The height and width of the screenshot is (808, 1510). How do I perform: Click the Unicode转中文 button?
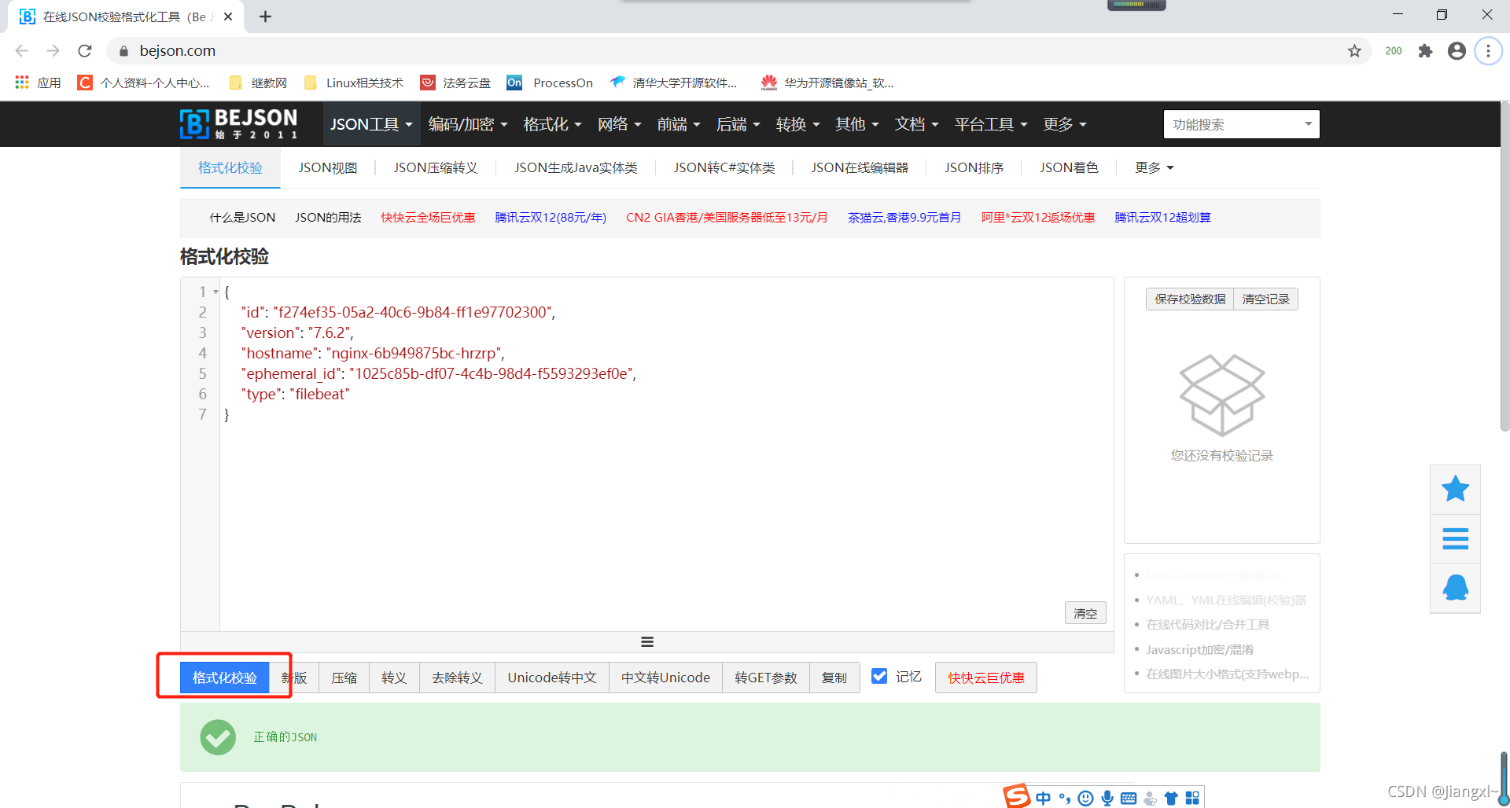[x=552, y=678]
